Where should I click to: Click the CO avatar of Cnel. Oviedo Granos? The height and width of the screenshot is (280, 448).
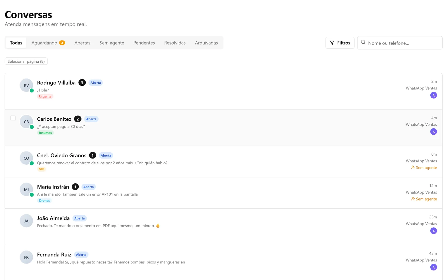(x=26, y=158)
